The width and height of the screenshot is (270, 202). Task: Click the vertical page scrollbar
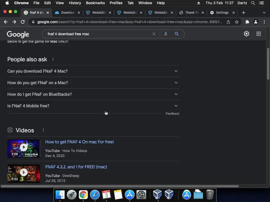pyautogui.click(x=268, y=64)
